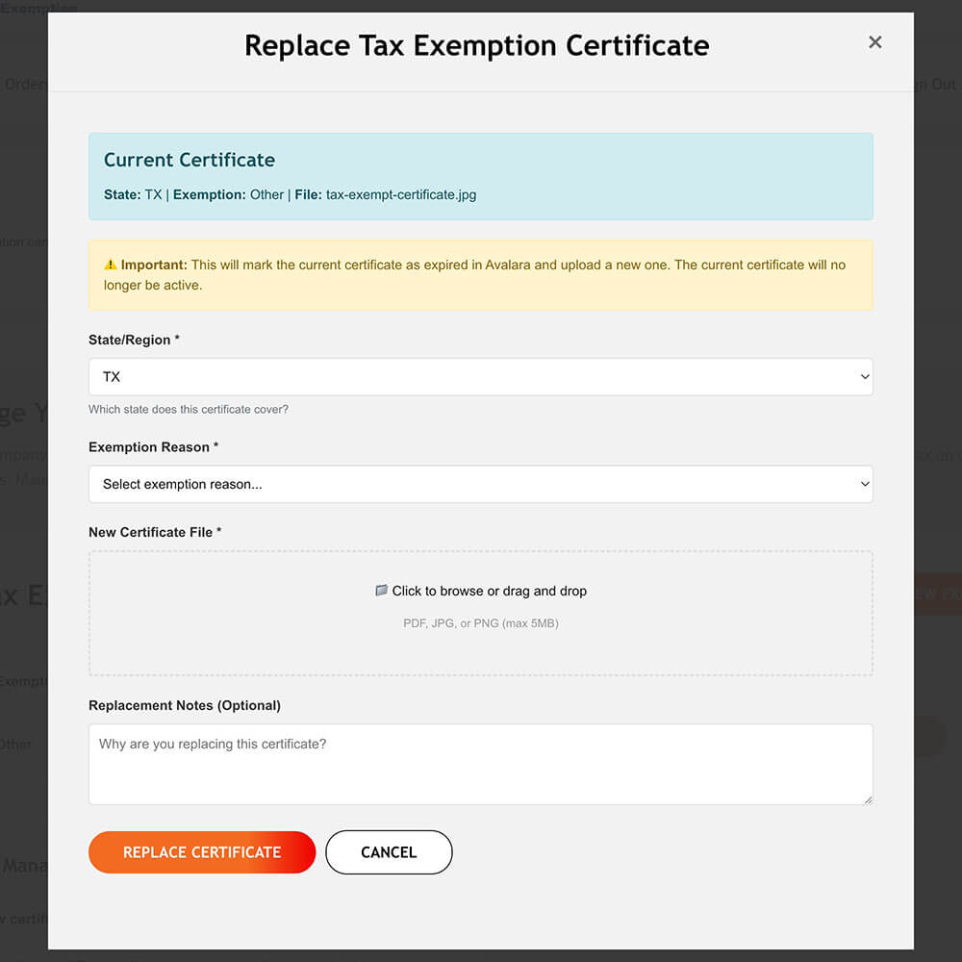Click the warning triangle in the Important banner
This screenshot has width=962, height=962.
click(112, 265)
